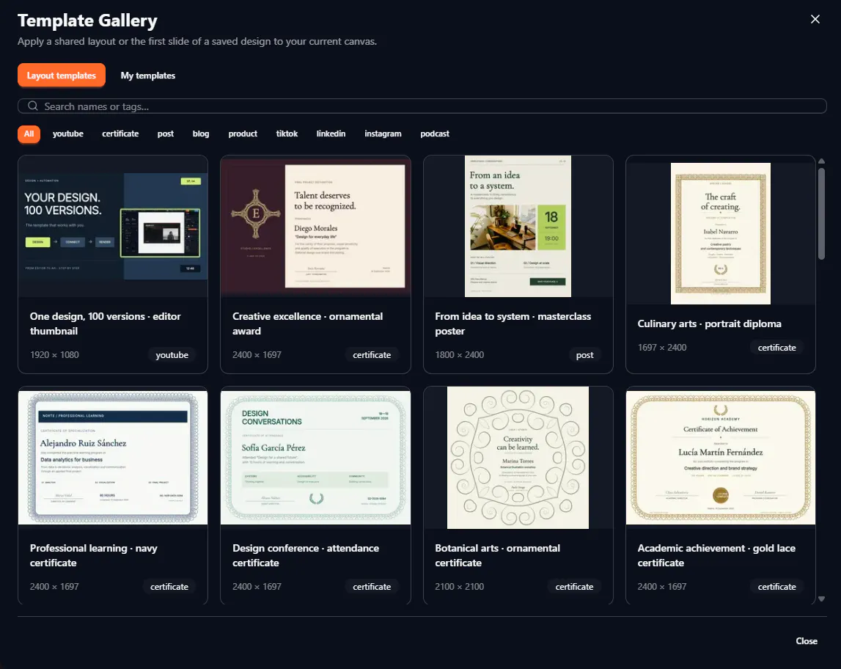Click the '1920 × 1080' dimensions text
This screenshot has height=669, width=841.
(54, 354)
